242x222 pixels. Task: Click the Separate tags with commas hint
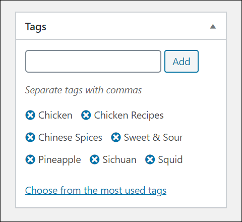pyautogui.click(x=83, y=90)
